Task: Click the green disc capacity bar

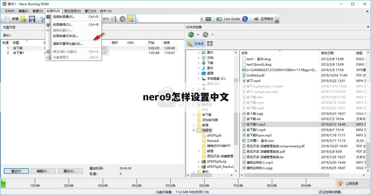Action: click(3, 183)
